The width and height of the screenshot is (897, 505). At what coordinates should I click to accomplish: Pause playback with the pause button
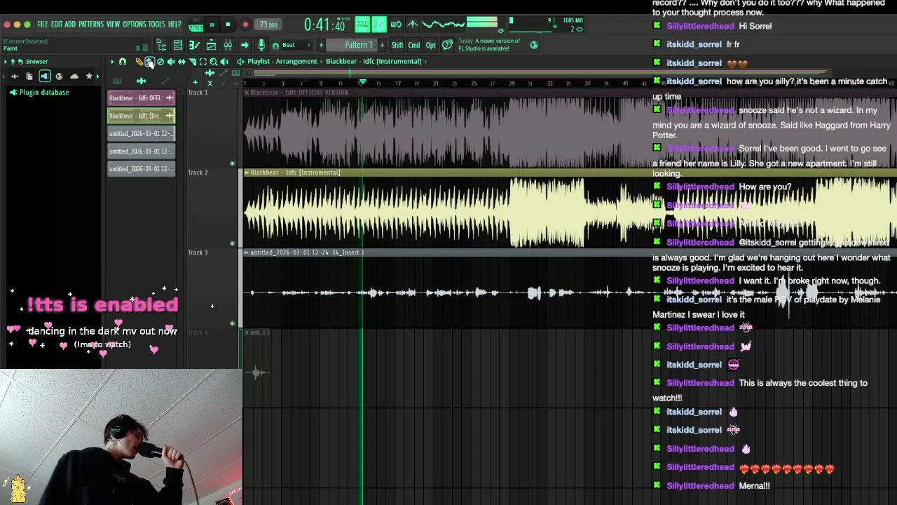point(212,25)
